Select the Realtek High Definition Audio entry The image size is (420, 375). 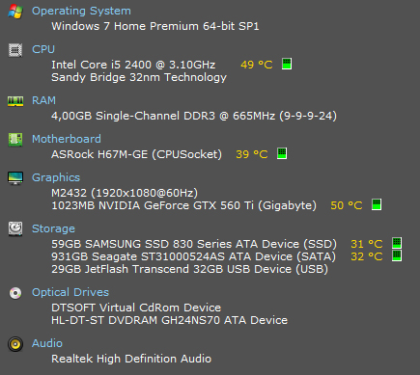point(131,359)
